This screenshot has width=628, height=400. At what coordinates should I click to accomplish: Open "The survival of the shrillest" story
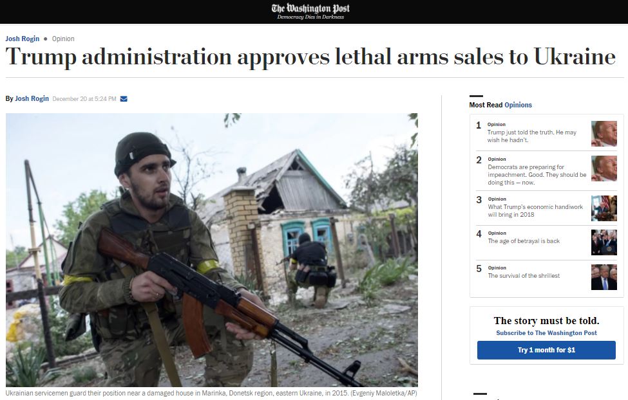pyautogui.click(x=524, y=276)
